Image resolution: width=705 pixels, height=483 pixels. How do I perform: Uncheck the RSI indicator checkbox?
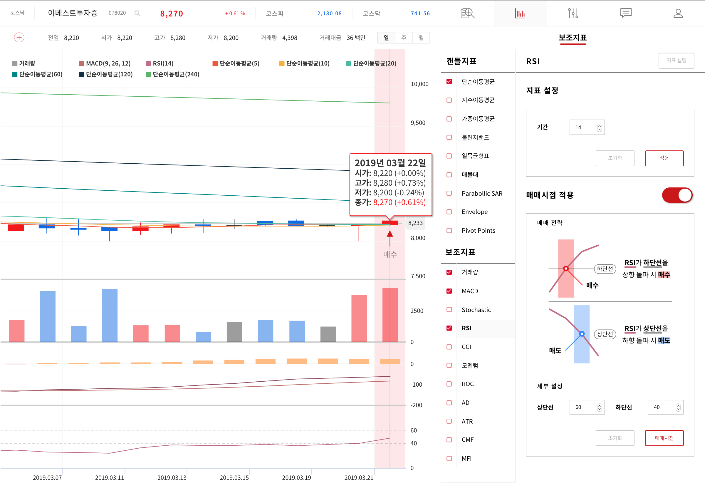[x=449, y=328]
